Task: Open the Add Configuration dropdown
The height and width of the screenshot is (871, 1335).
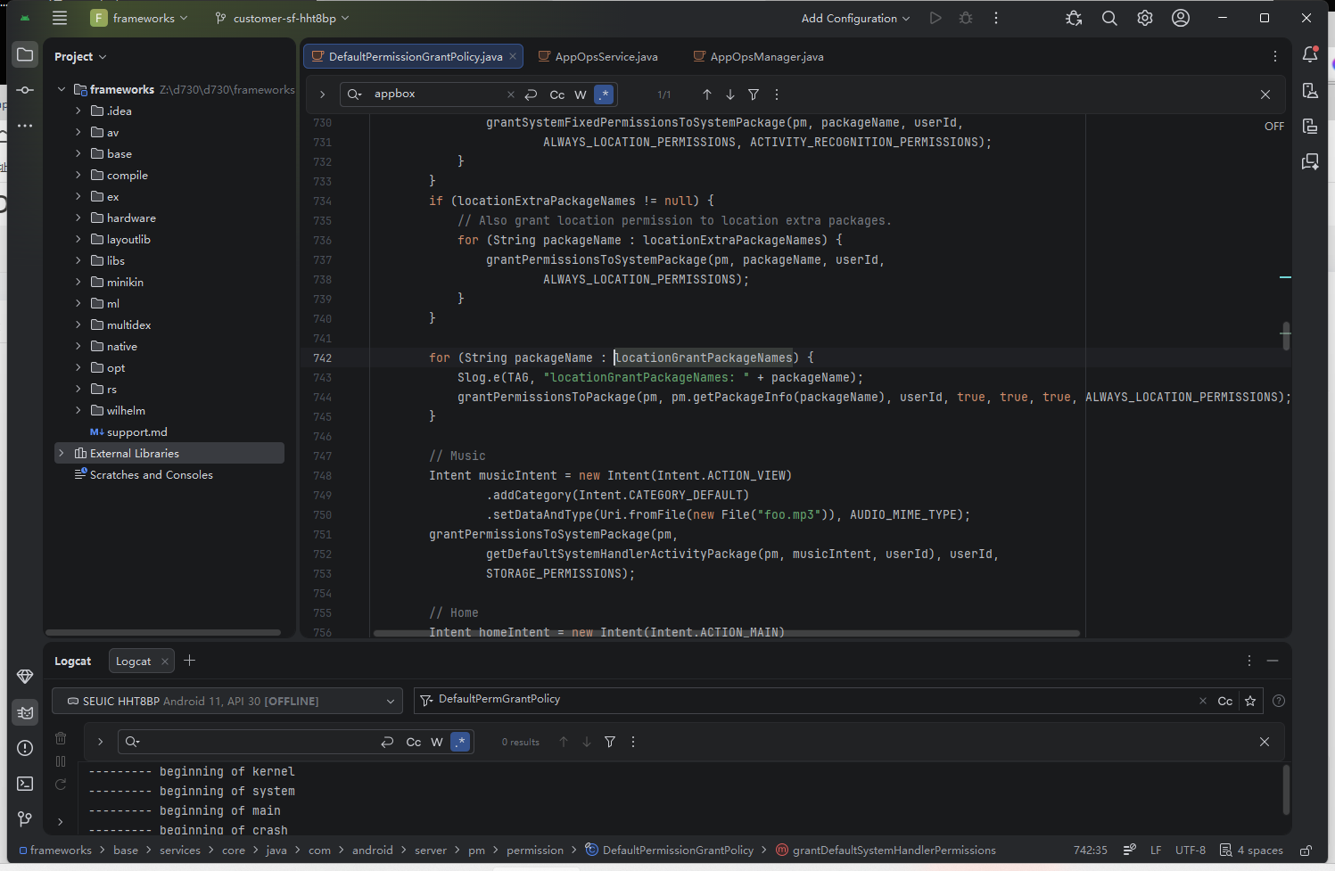Action: (855, 18)
